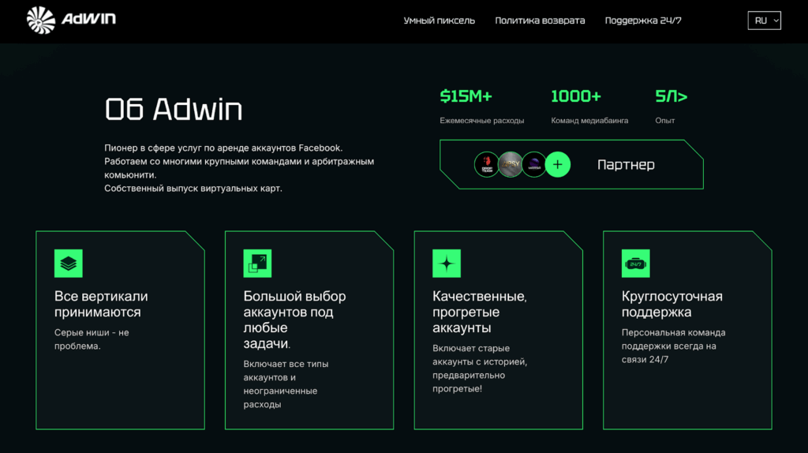Click the Опыт label

tap(664, 121)
